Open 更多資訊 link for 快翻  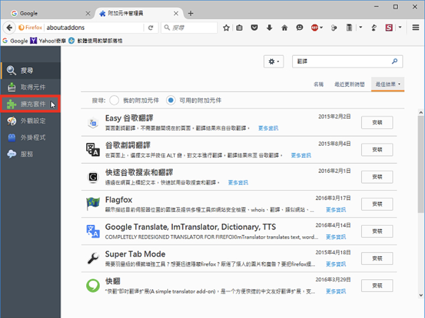335,291
